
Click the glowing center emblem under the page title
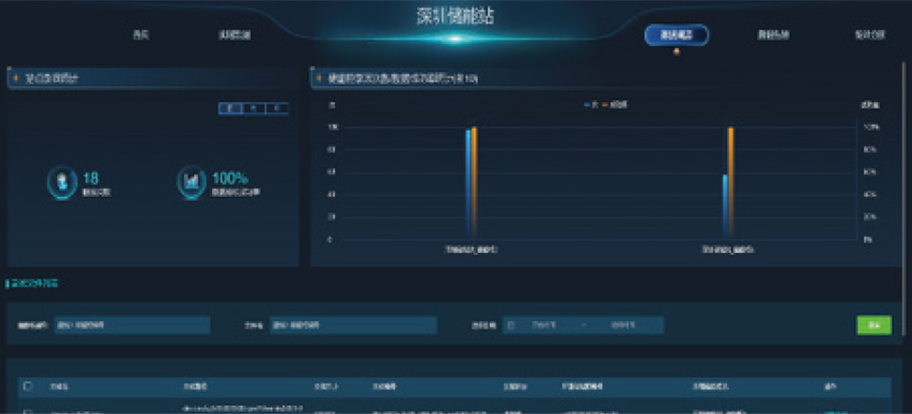(454, 39)
